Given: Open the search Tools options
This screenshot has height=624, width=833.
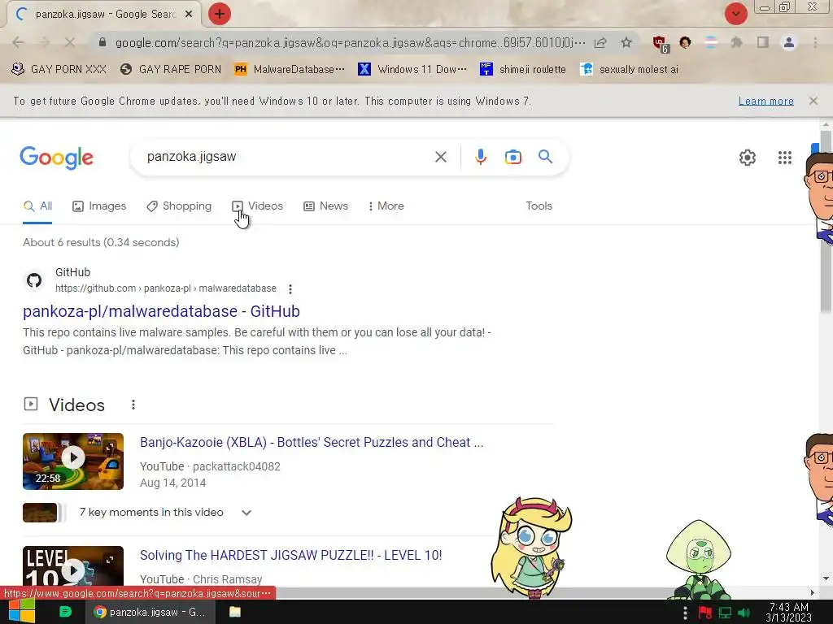Looking at the screenshot, I should pos(539,206).
